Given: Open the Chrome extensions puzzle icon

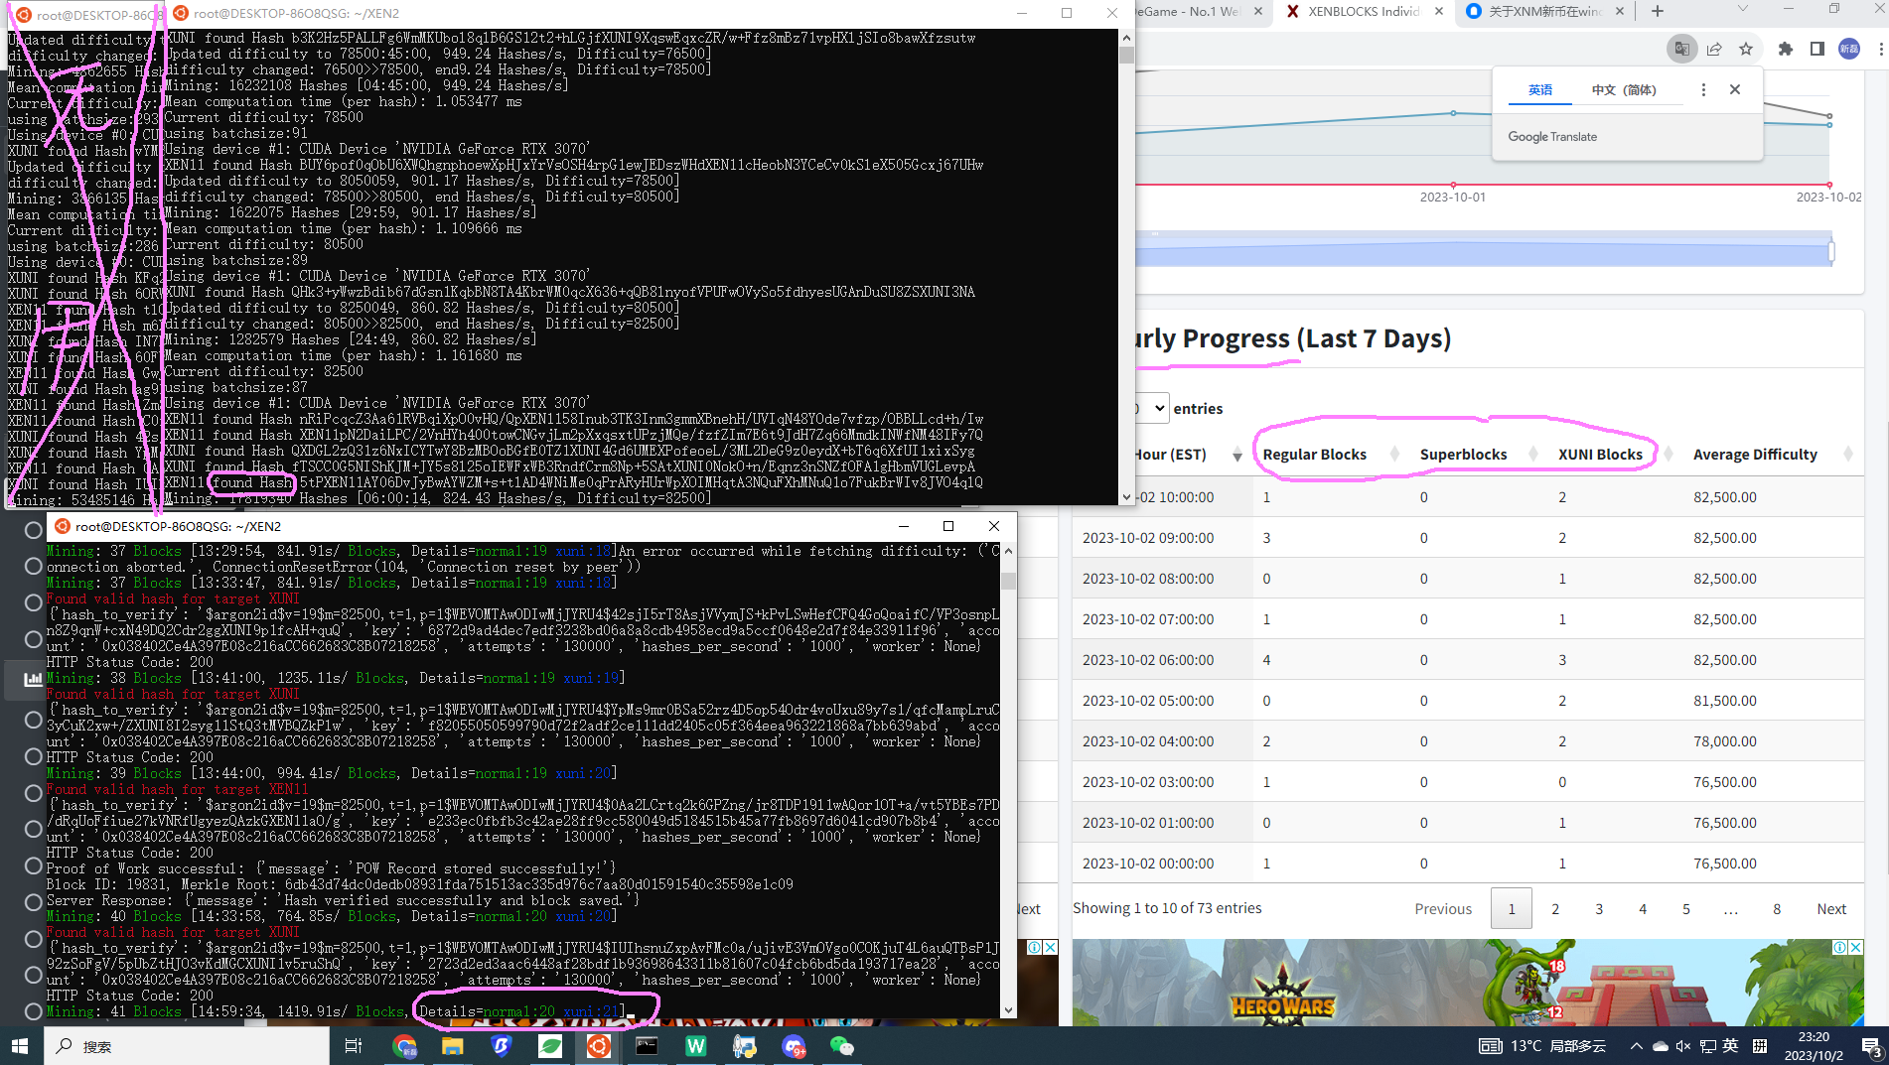Looking at the screenshot, I should click(1786, 49).
